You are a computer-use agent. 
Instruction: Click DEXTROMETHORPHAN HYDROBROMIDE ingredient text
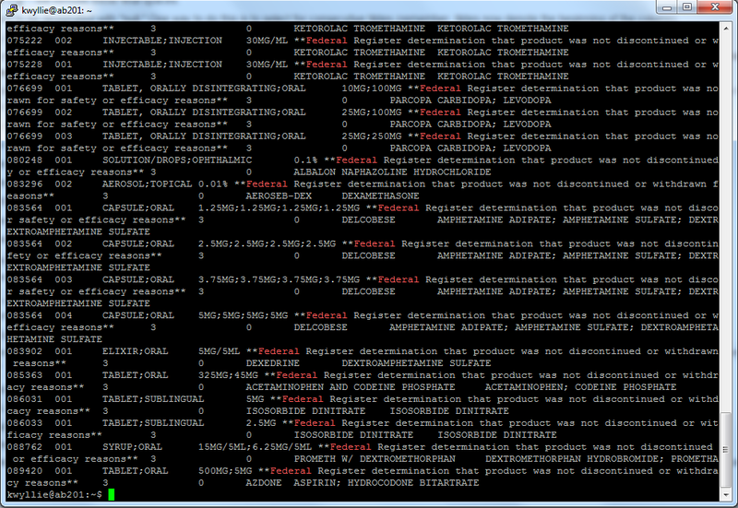tap(572, 459)
